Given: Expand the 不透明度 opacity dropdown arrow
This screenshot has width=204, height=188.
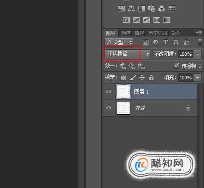Looking at the screenshot, I should pos(198,54).
